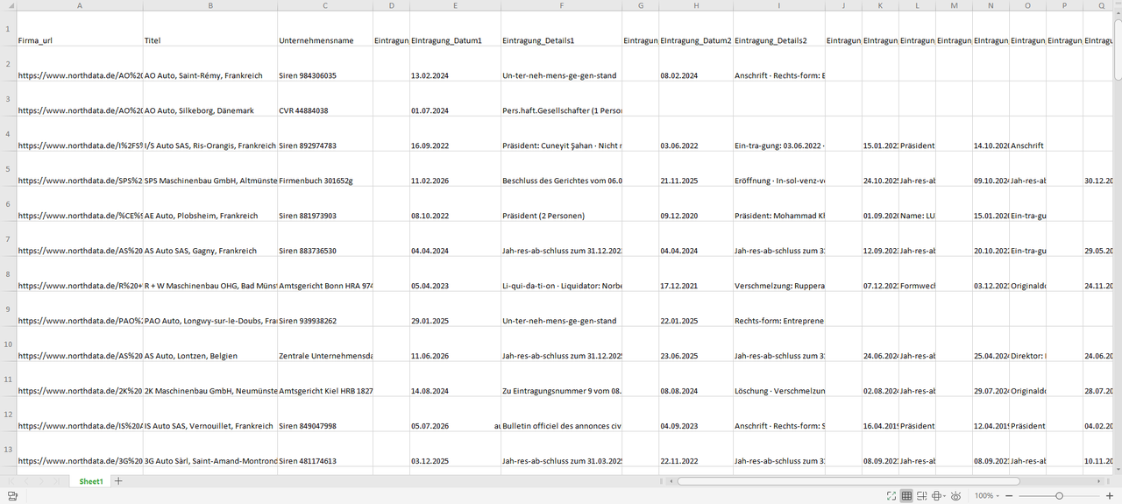
Task: Select cell Li-qui-da-ti-on · Liquidator
Action: [x=562, y=274]
